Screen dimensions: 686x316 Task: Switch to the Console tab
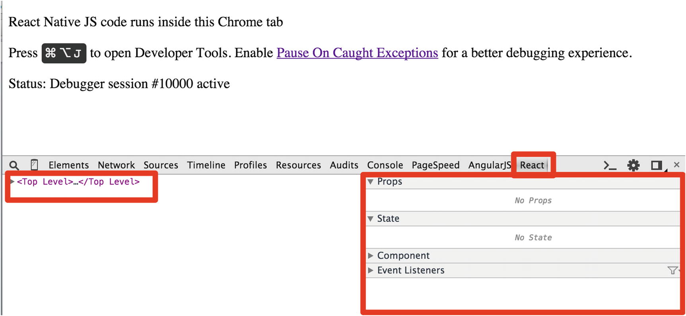point(385,165)
